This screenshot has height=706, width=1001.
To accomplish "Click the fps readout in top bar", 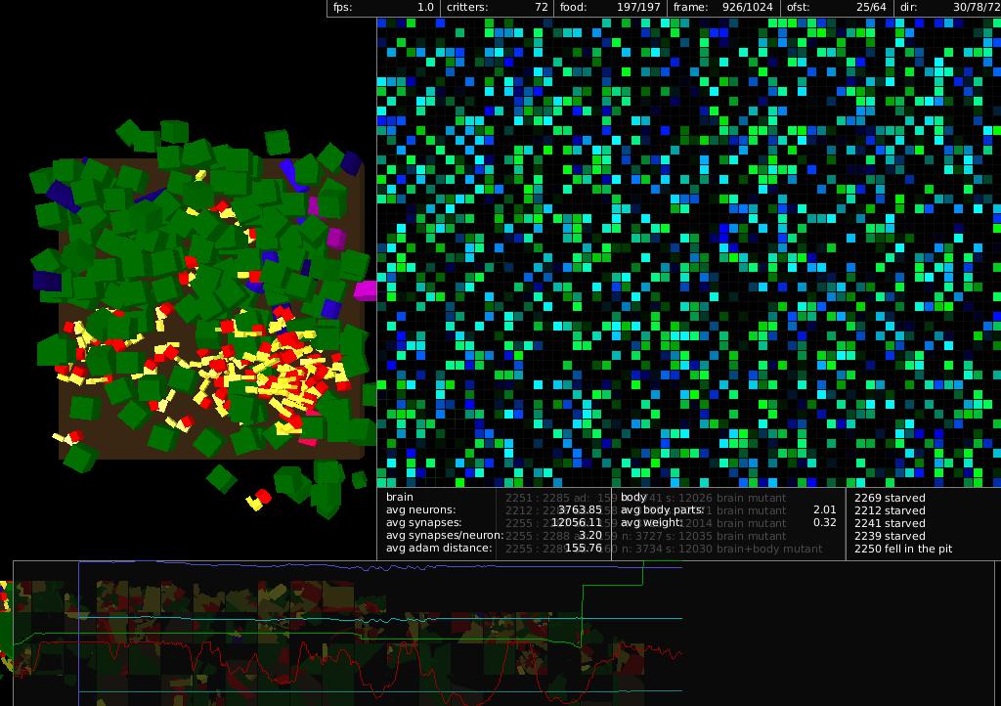I will point(383,8).
